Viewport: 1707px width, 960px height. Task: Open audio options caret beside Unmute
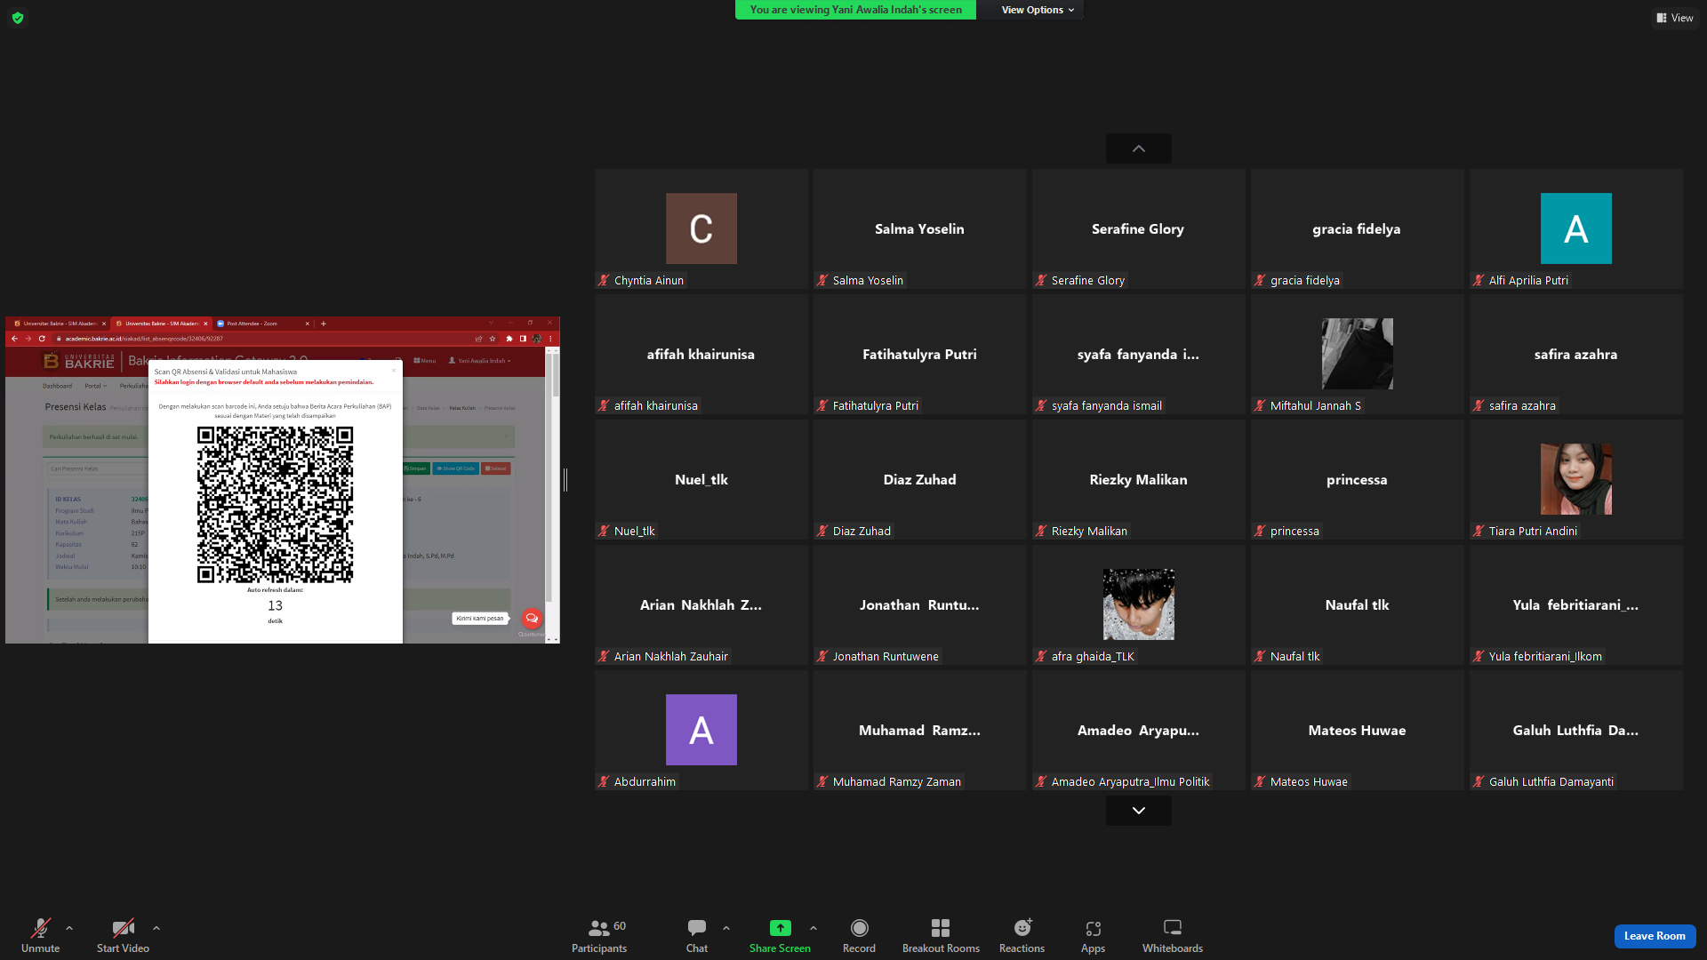click(69, 928)
